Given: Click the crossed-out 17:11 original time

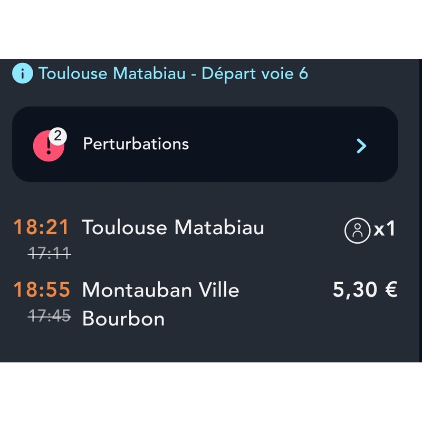Looking at the screenshot, I should [x=49, y=254].
